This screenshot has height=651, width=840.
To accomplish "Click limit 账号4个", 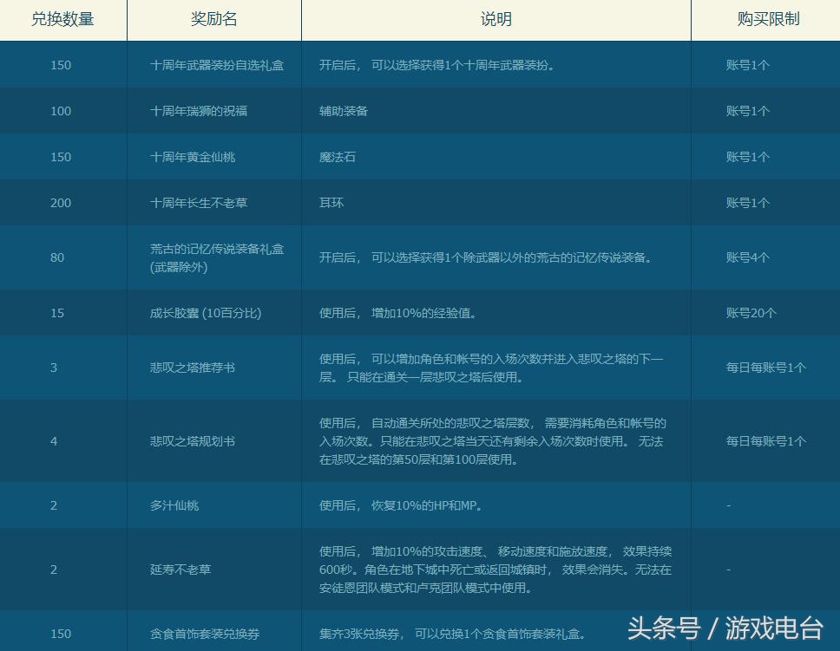I will 748,258.
